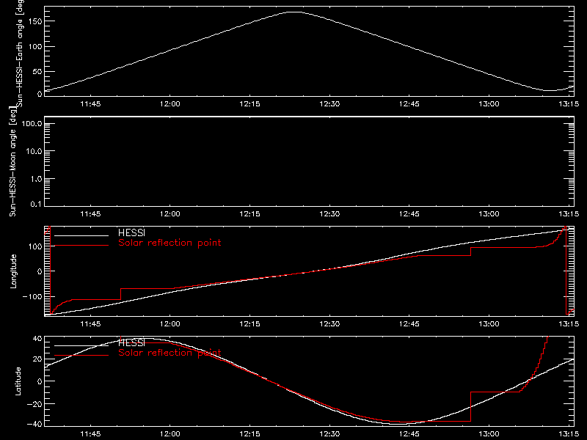The image size is (587, 440).
Task: Click white HESSI legend line in Longitude plot
Action: 81,235
